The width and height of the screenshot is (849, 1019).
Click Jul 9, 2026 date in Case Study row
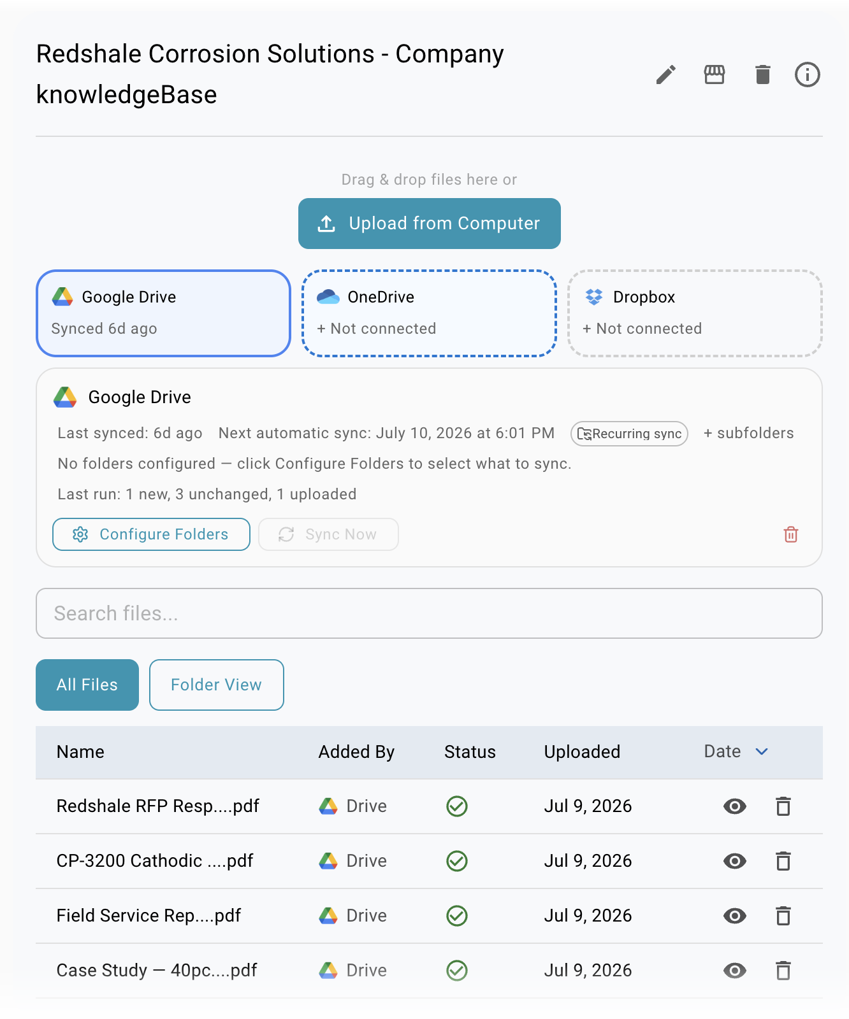[x=588, y=971]
